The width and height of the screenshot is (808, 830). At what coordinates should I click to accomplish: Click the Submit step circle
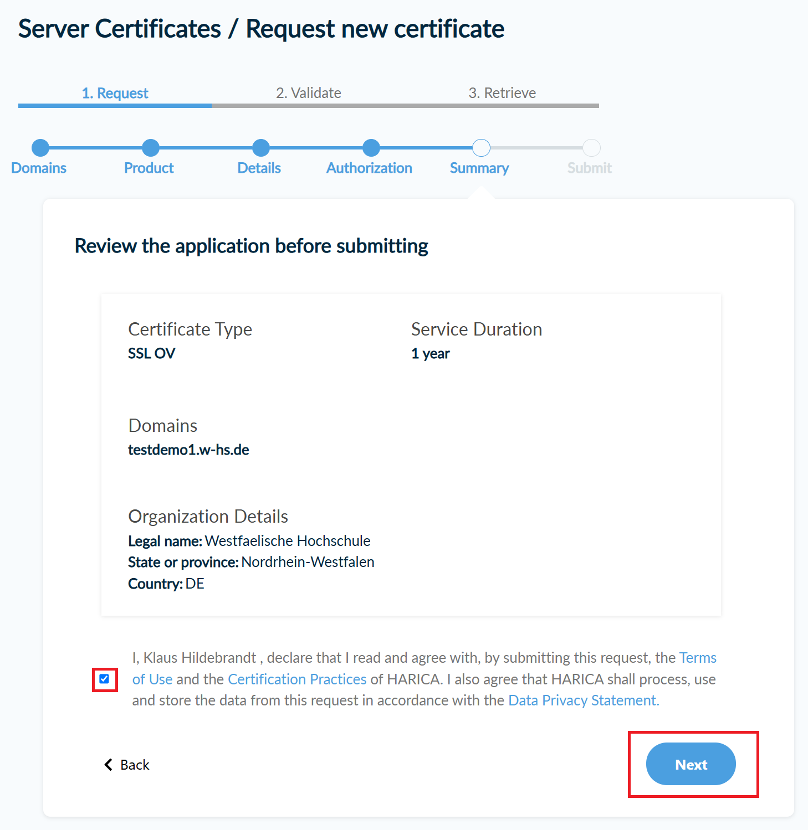coord(591,148)
